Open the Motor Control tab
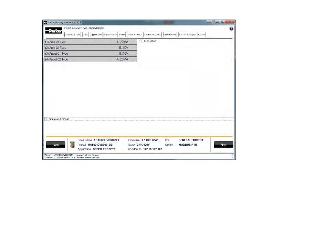Viewport: 327px width, 225px height. 135,35
